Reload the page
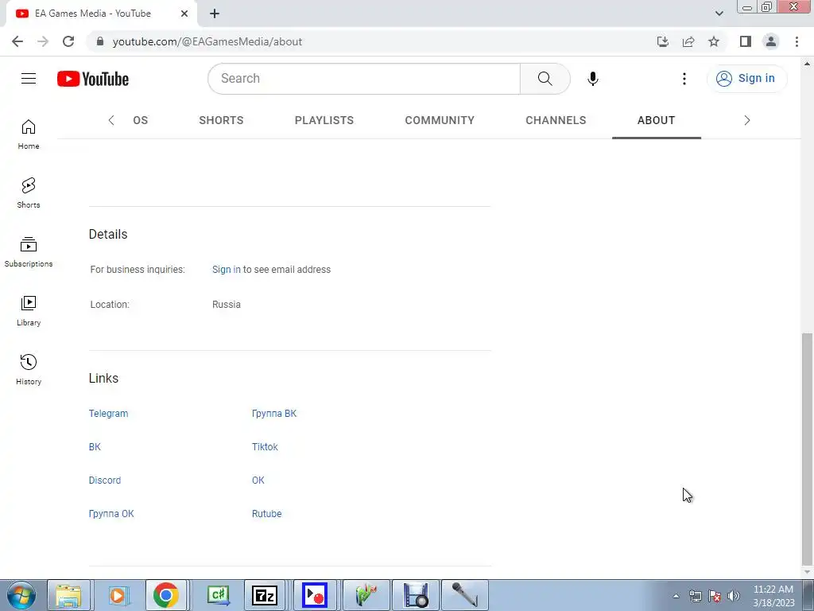 (68, 41)
